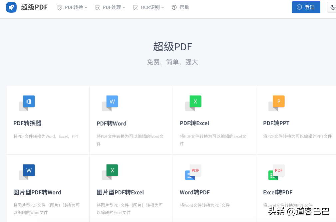
Task: Expand the OCR识别 dropdown chevron
Action: (x=163, y=8)
